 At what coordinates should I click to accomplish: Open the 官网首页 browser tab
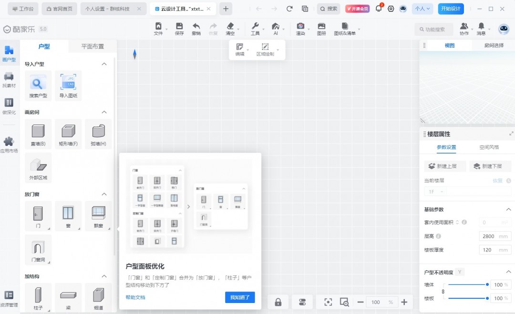tap(60, 9)
